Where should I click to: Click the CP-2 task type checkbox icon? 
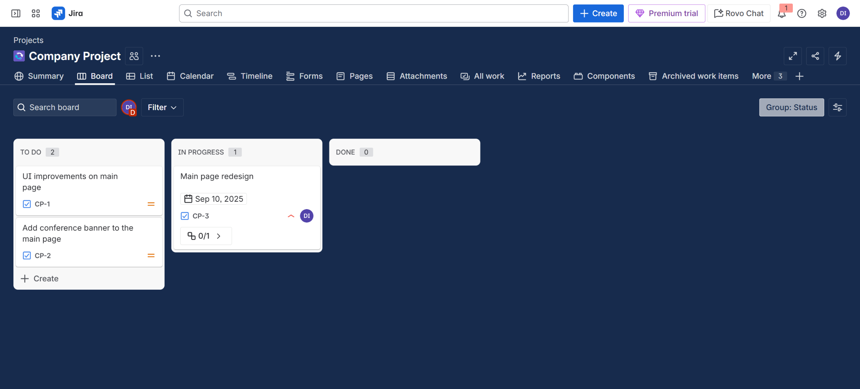(27, 256)
